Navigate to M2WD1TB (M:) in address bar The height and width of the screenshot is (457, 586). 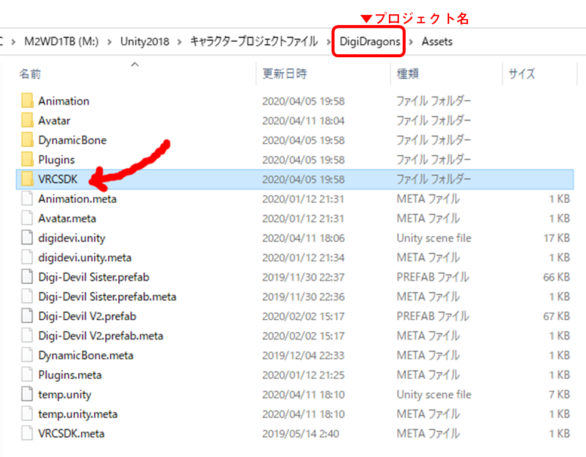tap(62, 41)
